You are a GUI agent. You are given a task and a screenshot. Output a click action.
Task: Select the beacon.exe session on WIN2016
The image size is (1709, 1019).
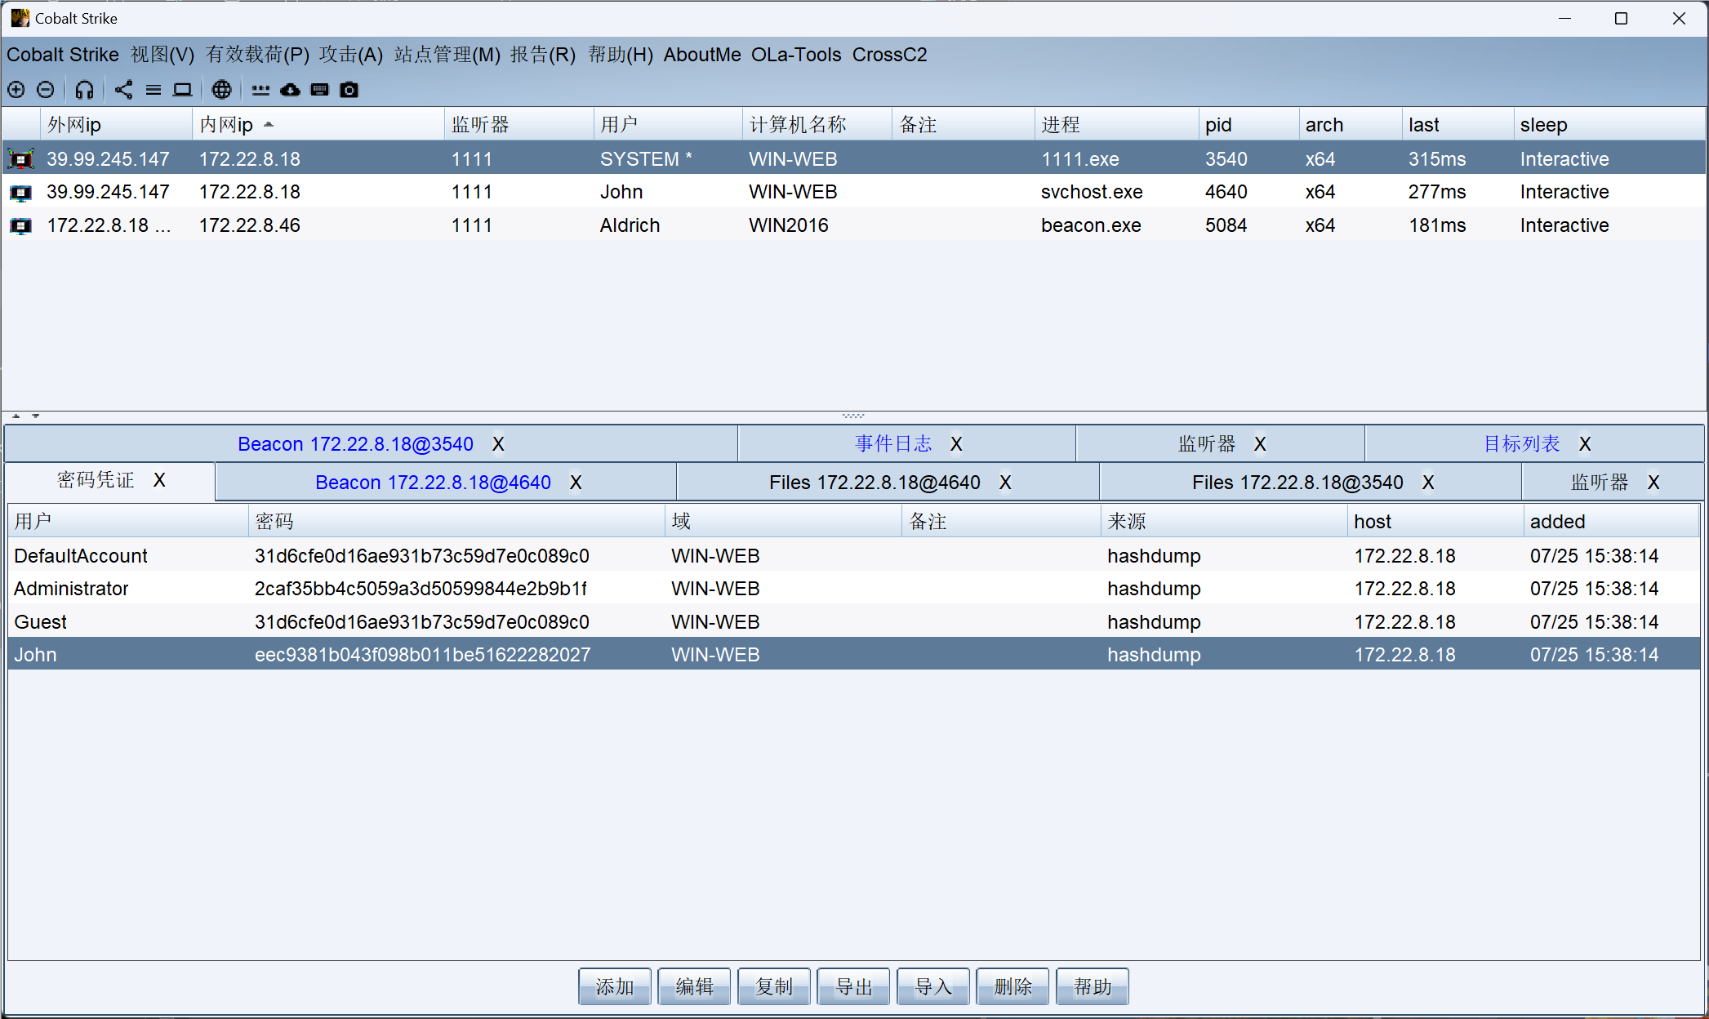[854, 226]
